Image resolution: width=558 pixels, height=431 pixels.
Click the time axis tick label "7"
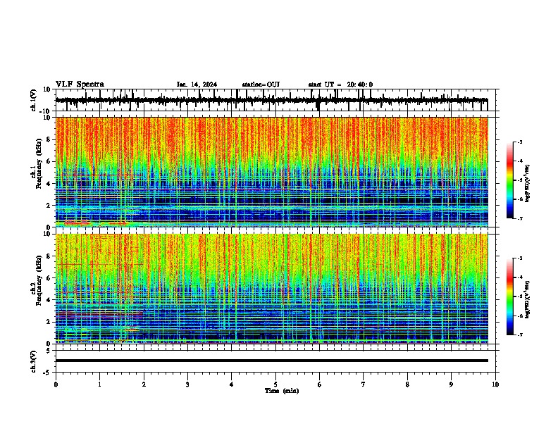[x=364, y=385]
